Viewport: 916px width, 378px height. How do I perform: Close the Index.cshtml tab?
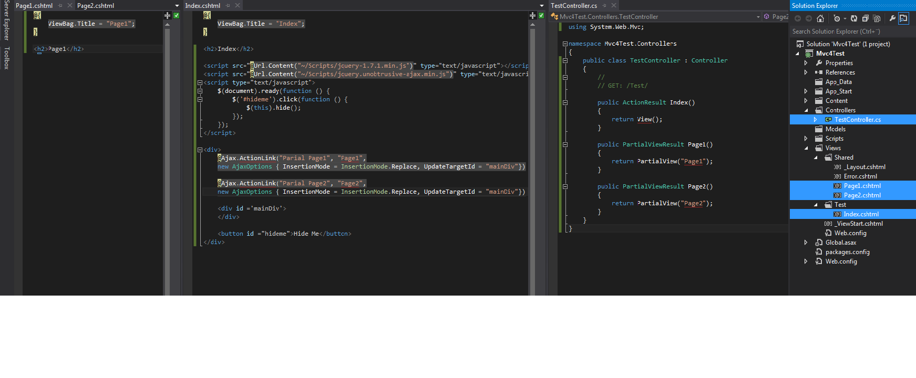(238, 6)
